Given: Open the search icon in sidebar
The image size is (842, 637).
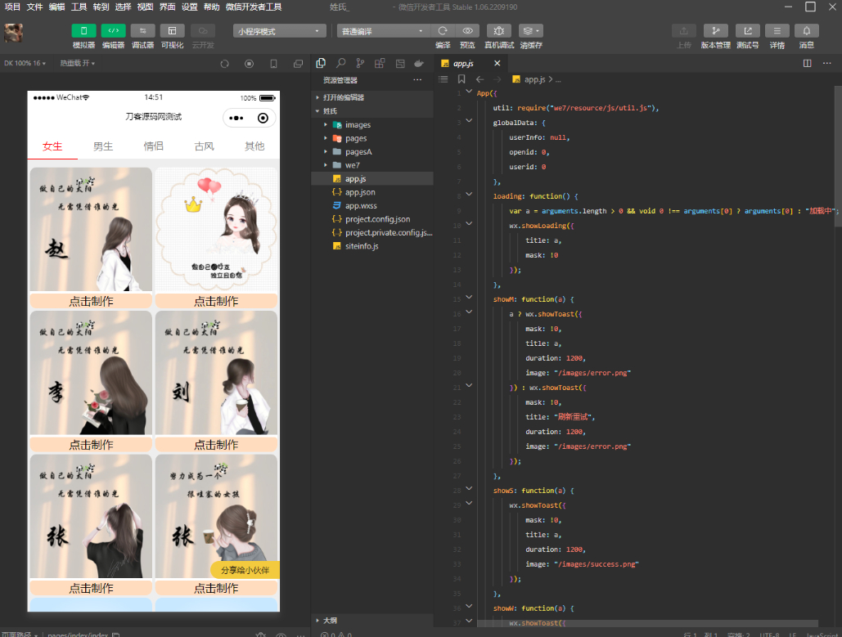Looking at the screenshot, I should pos(340,63).
